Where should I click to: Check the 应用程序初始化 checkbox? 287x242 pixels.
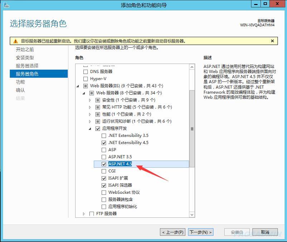[x=104, y=207]
